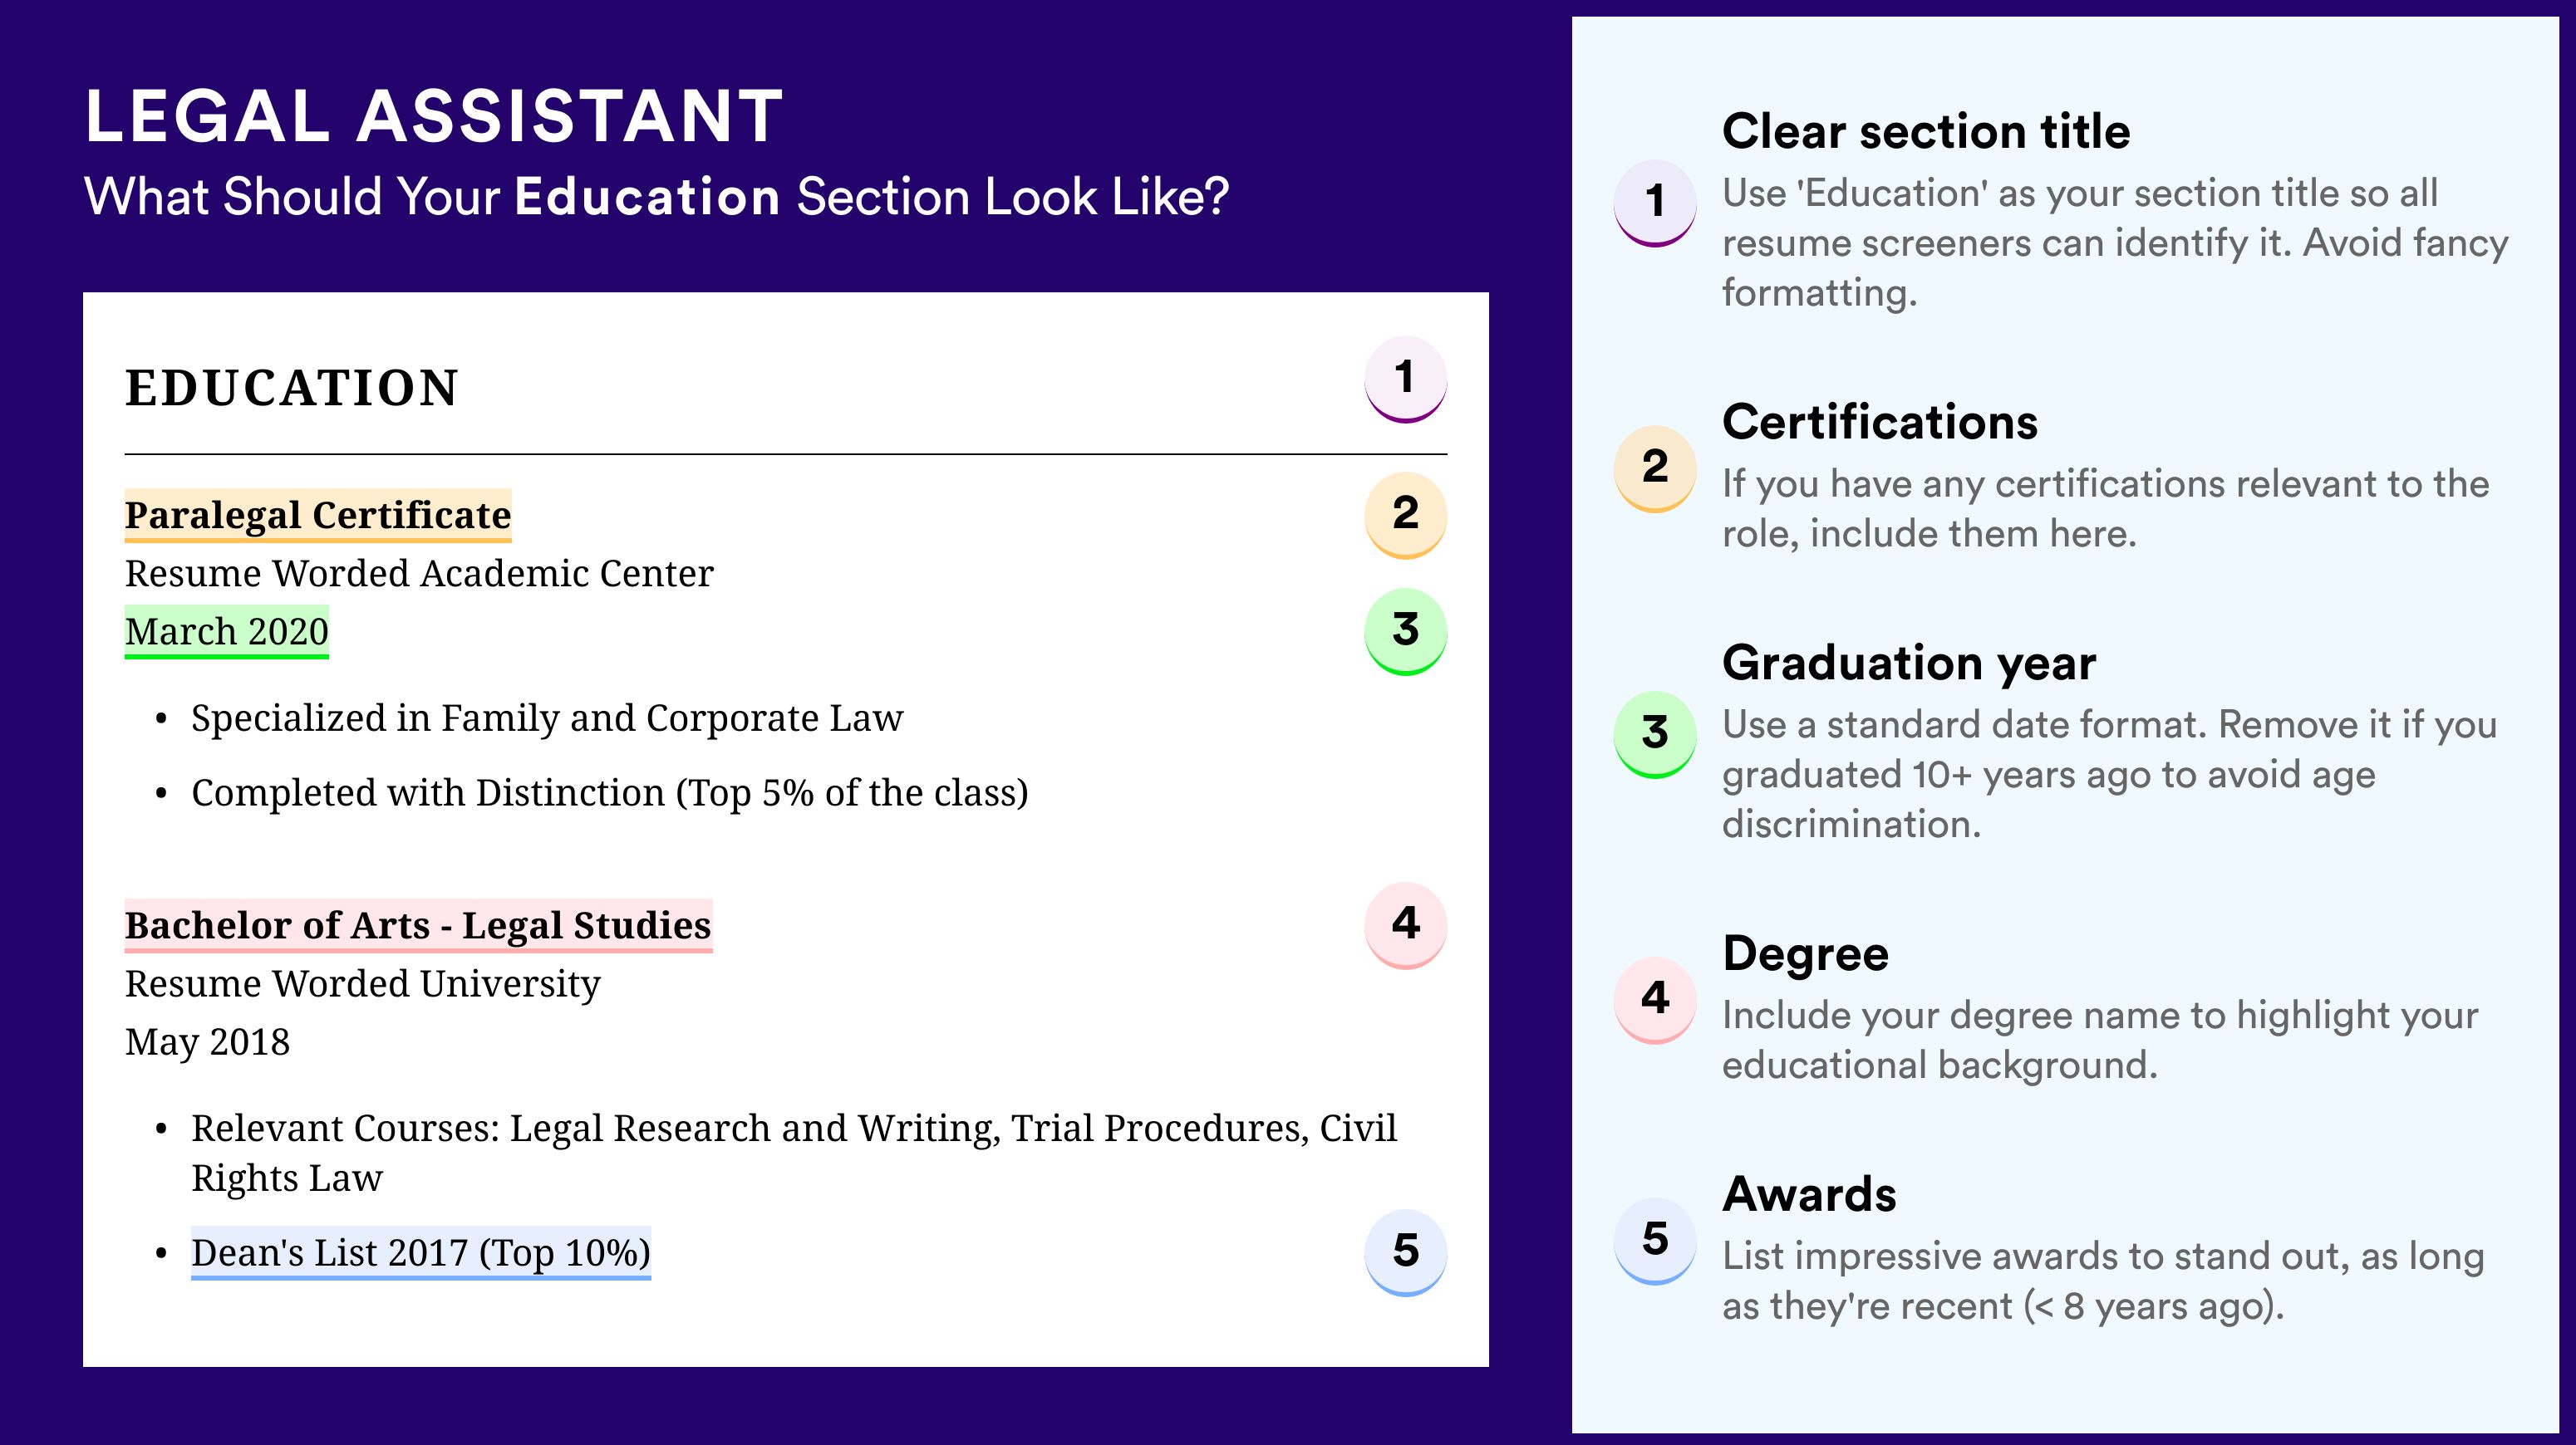The image size is (2576, 1445).
Task: Select the number 5 badge next to Awards
Action: [1655, 1240]
